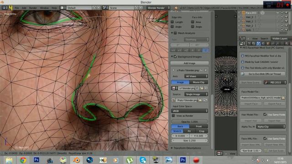Delete the current scene with X icon

[141, 8]
